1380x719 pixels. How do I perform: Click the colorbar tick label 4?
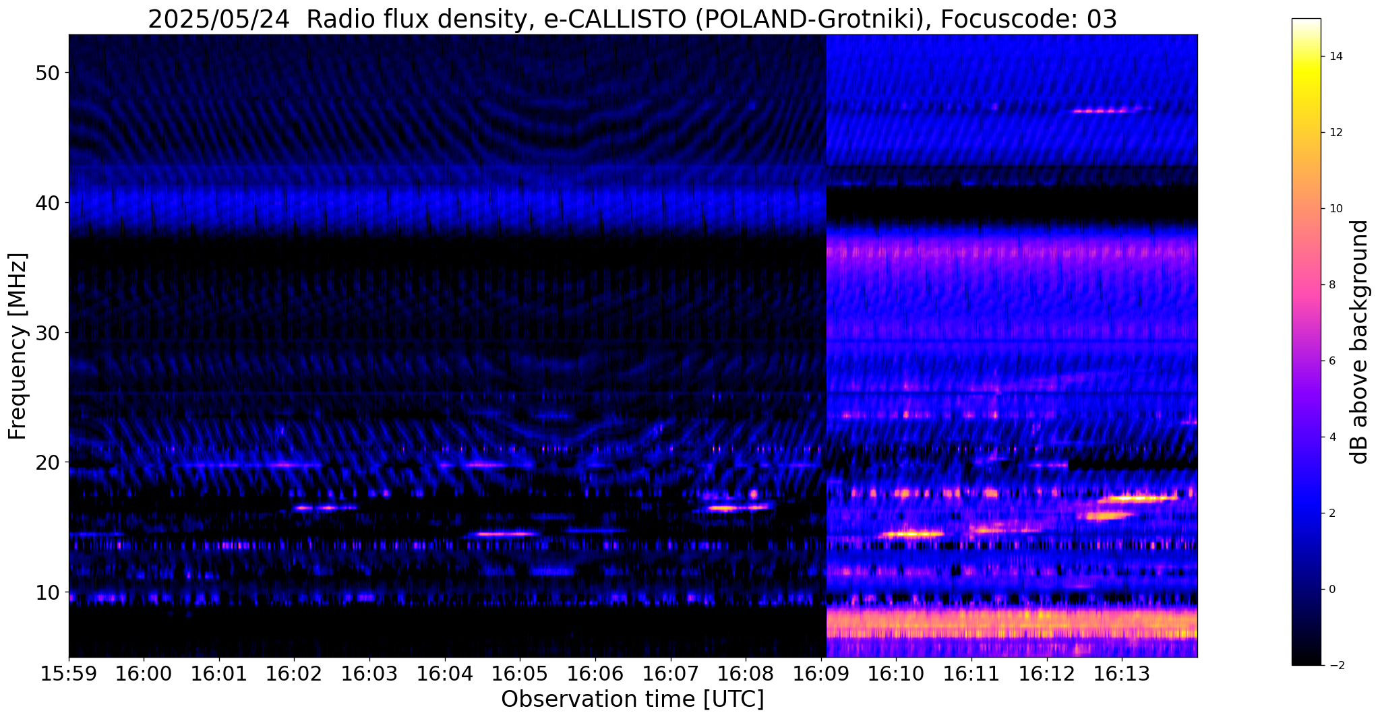(x=1332, y=437)
